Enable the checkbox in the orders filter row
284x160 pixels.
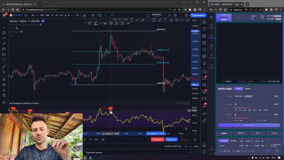(x=272, y=146)
